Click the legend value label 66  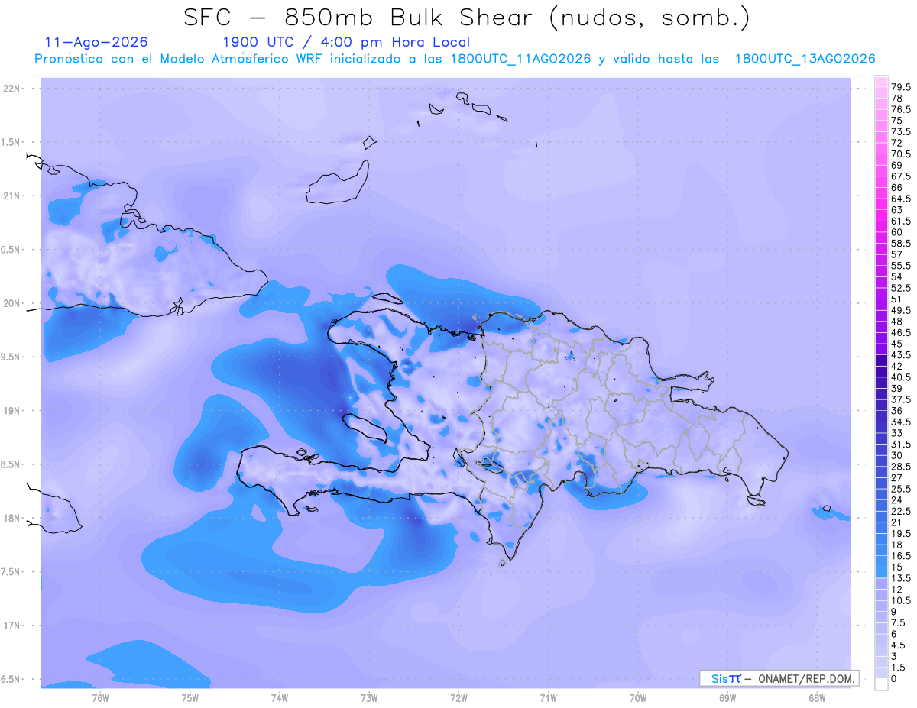[897, 187]
